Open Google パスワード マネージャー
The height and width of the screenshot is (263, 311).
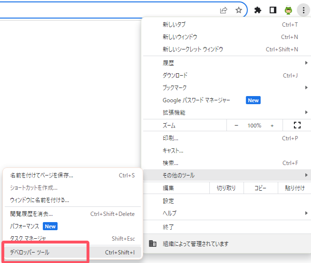pos(227,100)
